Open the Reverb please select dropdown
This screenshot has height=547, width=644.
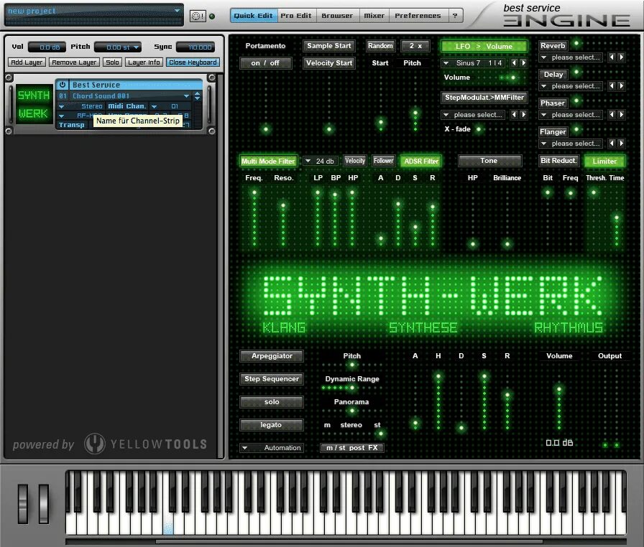pyautogui.click(x=571, y=57)
